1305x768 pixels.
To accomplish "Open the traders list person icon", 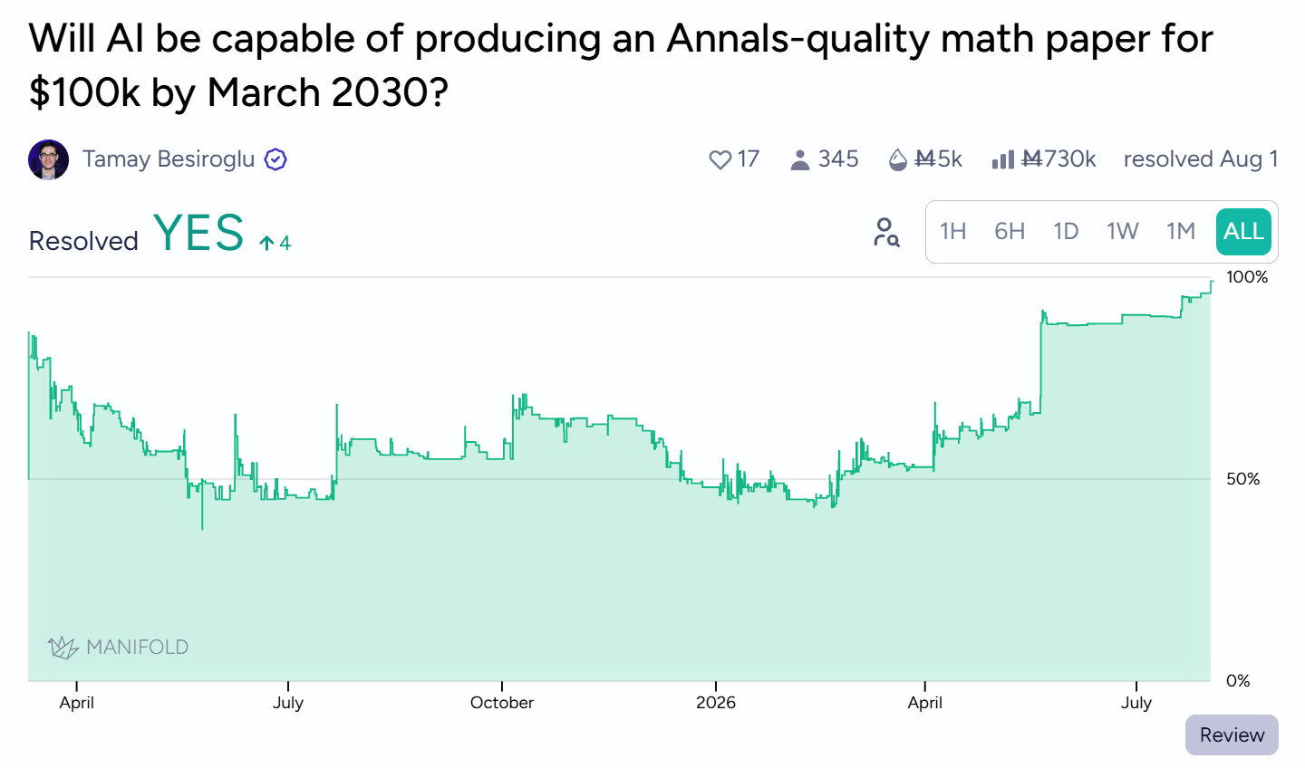I will [x=799, y=160].
